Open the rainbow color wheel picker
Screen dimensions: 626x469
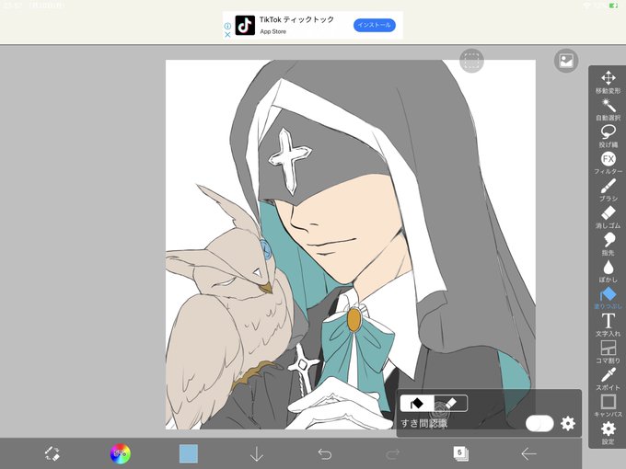[x=121, y=454]
